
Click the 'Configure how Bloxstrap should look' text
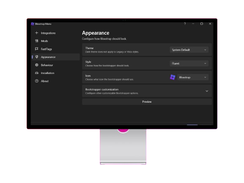pos(104,39)
